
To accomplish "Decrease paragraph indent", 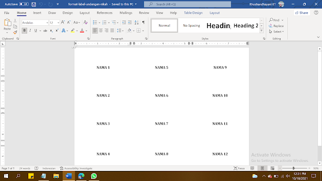I will (124, 22).
